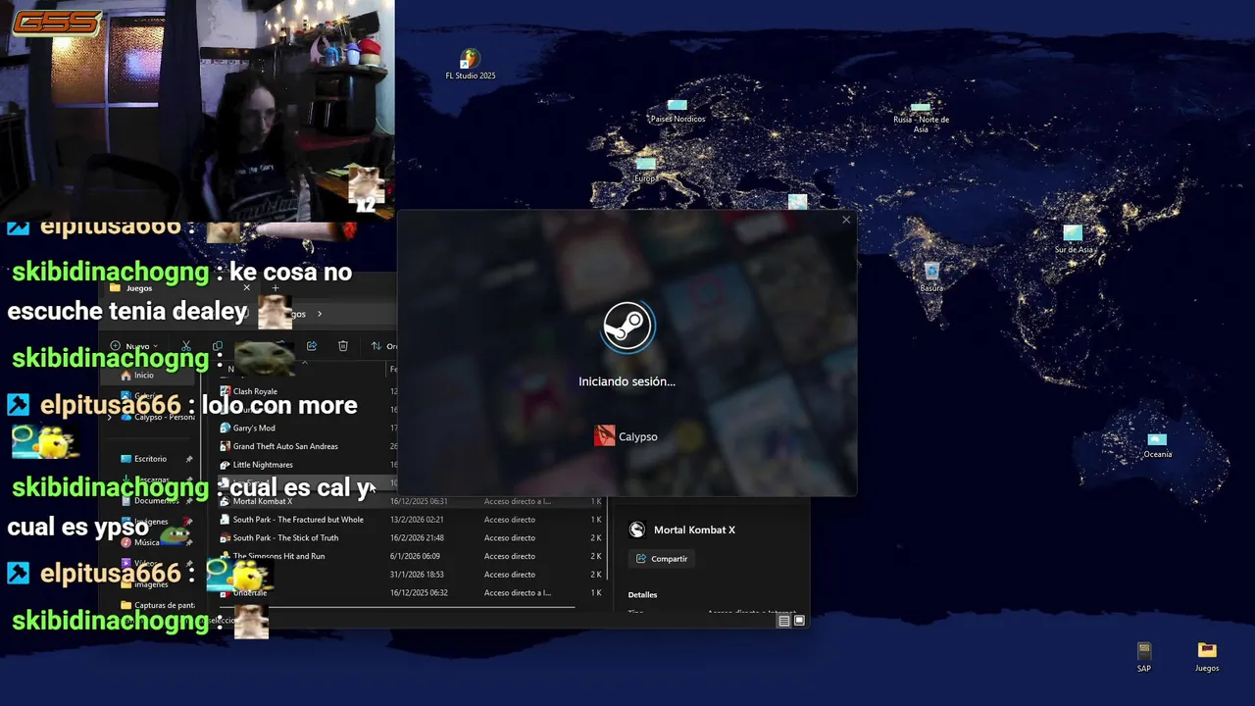Viewport: 1255px width, 706px height.
Task: Select the Garry's Mod shortcut
Action: pos(254,429)
